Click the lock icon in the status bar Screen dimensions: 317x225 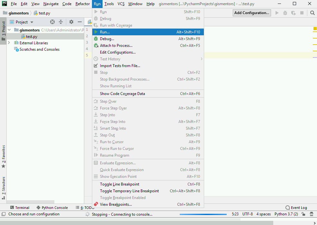[x=303, y=214]
